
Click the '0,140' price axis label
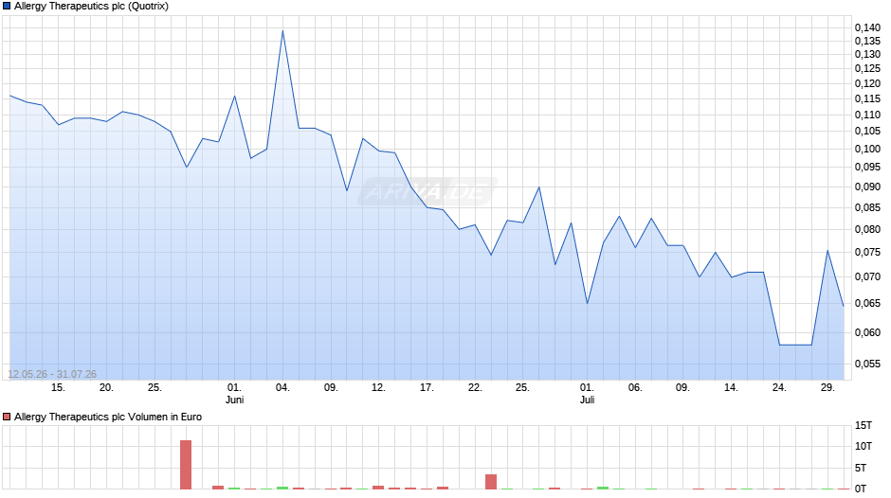click(x=867, y=27)
